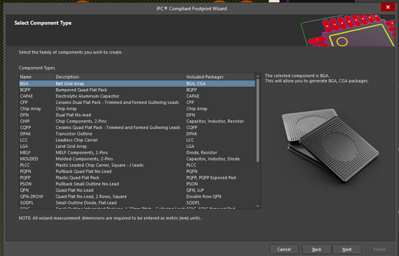
Task: Choose PQFN Pullback Quad Flat No-Lead
Action: [137, 172]
